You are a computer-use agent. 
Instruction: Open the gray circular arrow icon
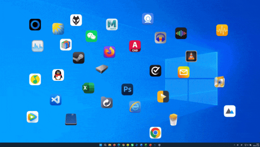pos(107,102)
